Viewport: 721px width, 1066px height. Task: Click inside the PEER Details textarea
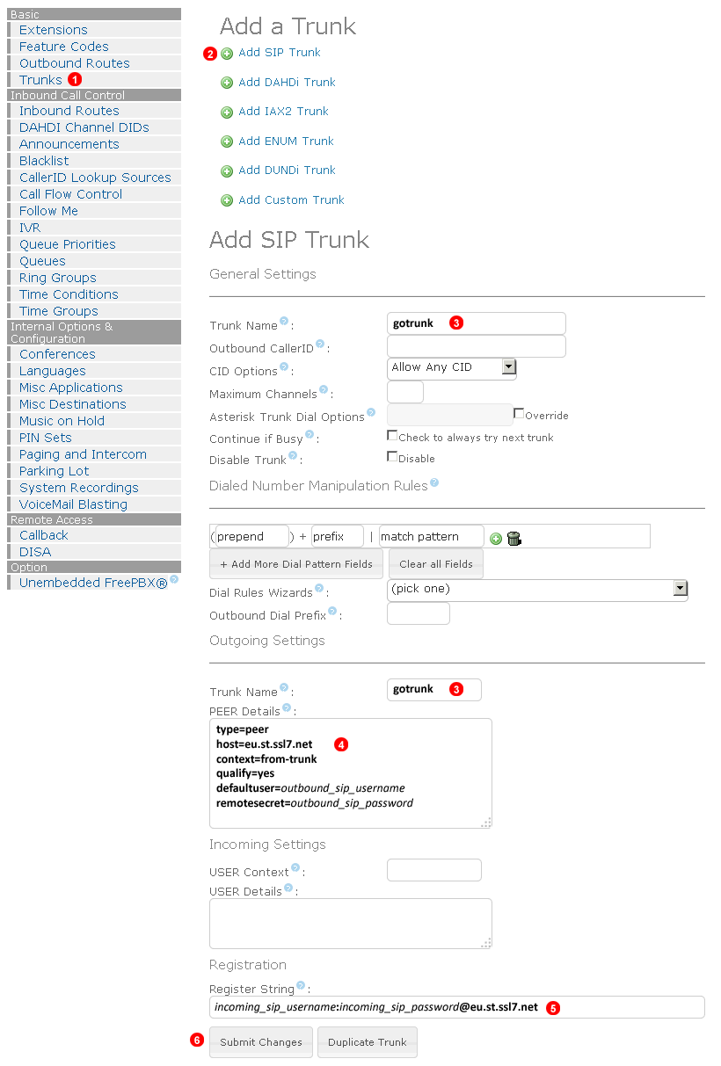click(351, 773)
